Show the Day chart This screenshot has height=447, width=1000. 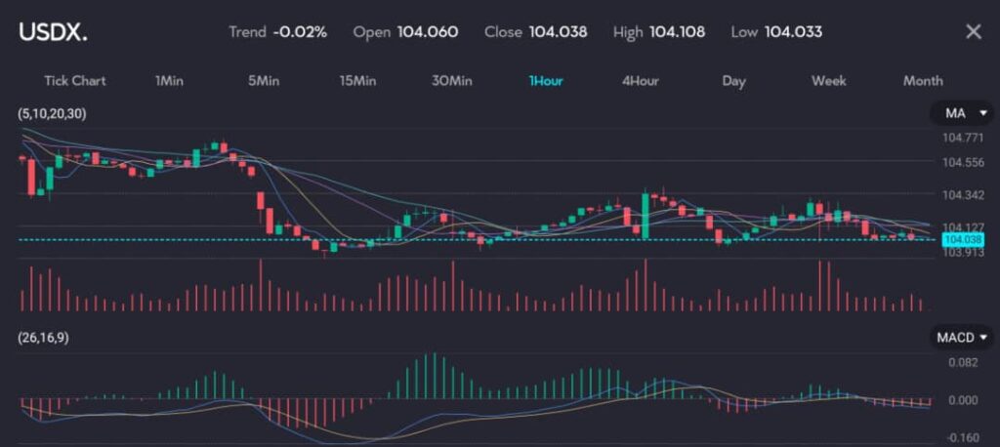(733, 81)
